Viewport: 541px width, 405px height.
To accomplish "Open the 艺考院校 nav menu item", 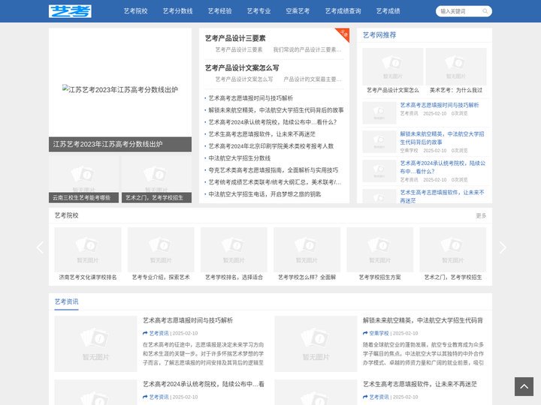I will pyautogui.click(x=135, y=11).
